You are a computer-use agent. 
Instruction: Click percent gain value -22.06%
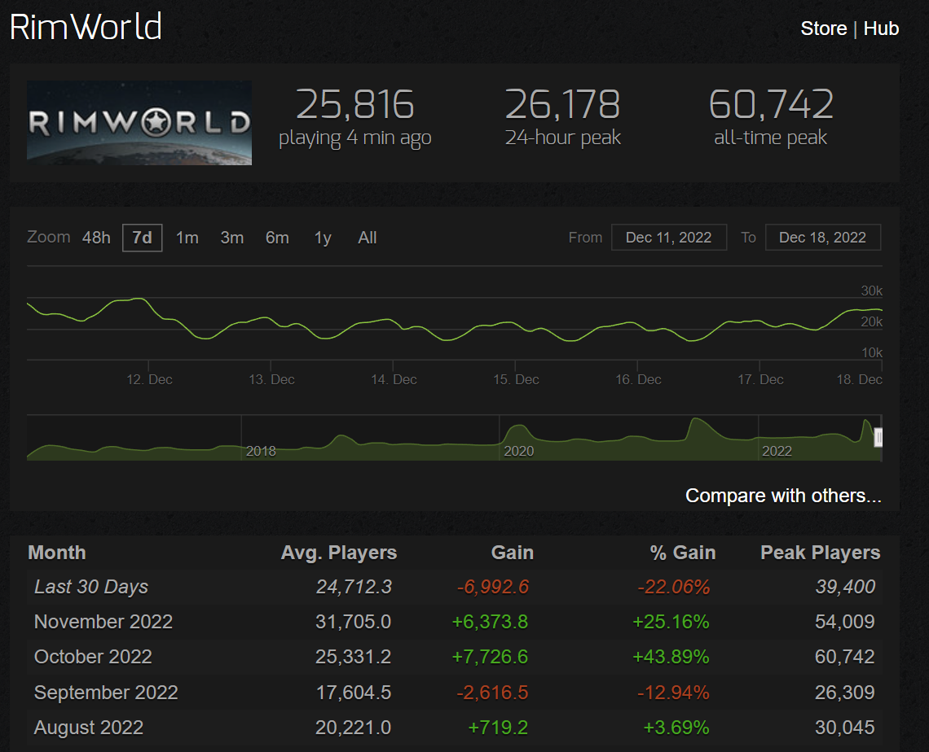point(674,587)
